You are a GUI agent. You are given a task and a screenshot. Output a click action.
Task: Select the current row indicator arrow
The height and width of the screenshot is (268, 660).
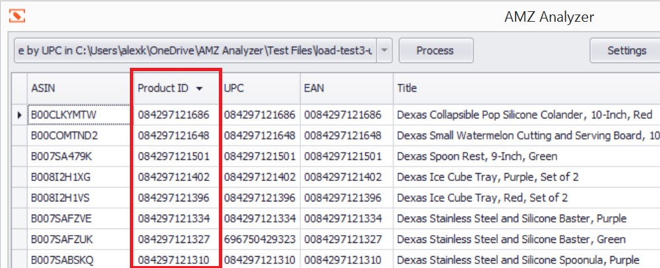point(19,115)
